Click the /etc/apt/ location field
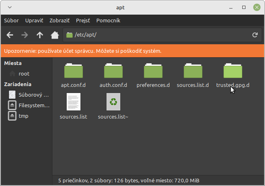The image size is (265, 186). (159, 35)
